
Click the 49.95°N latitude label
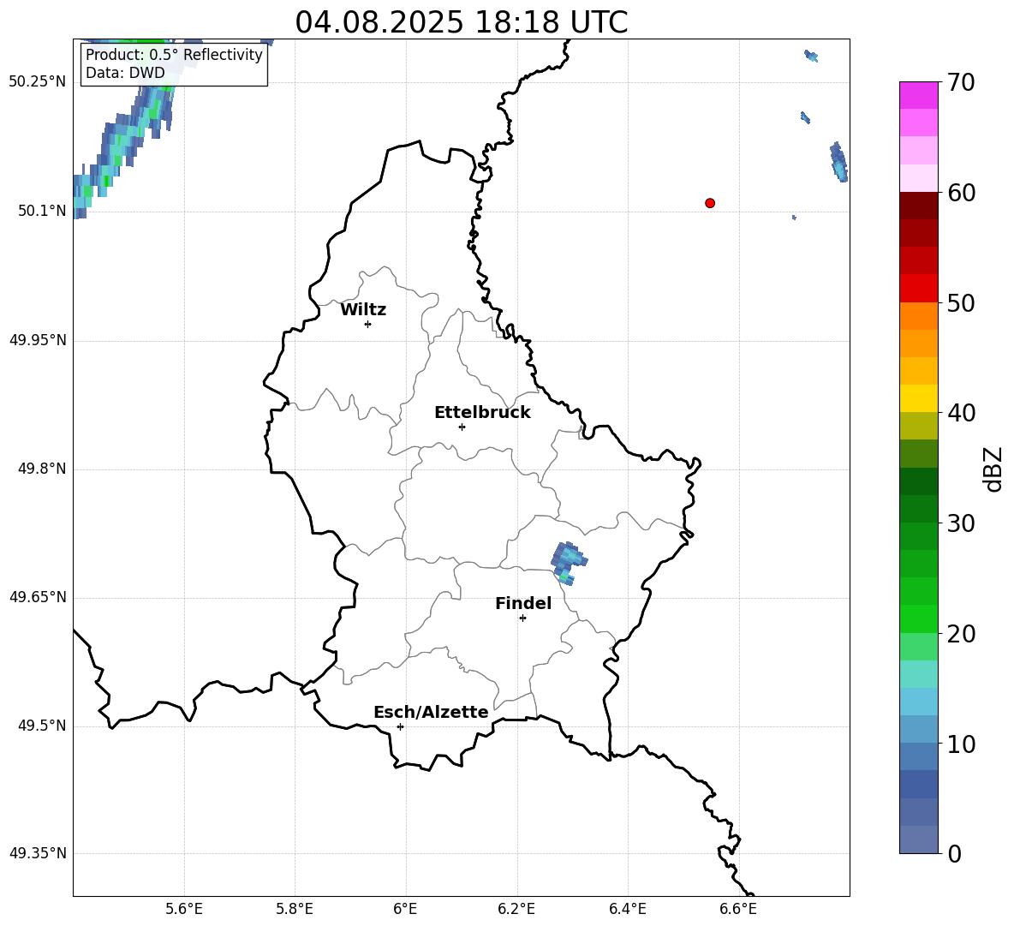38,340
